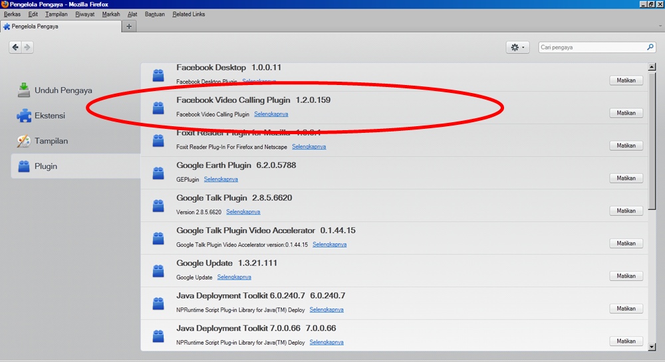Screen dimensions: 665x362
Task: Open a new tab with plus button
Action: pos(129,27)
